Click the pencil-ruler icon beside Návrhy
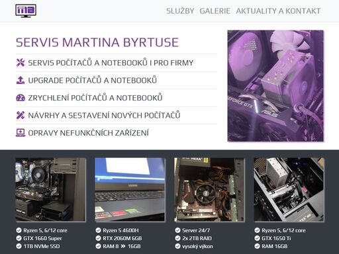This screenshot has width=339, height=254. coord(21,115)
